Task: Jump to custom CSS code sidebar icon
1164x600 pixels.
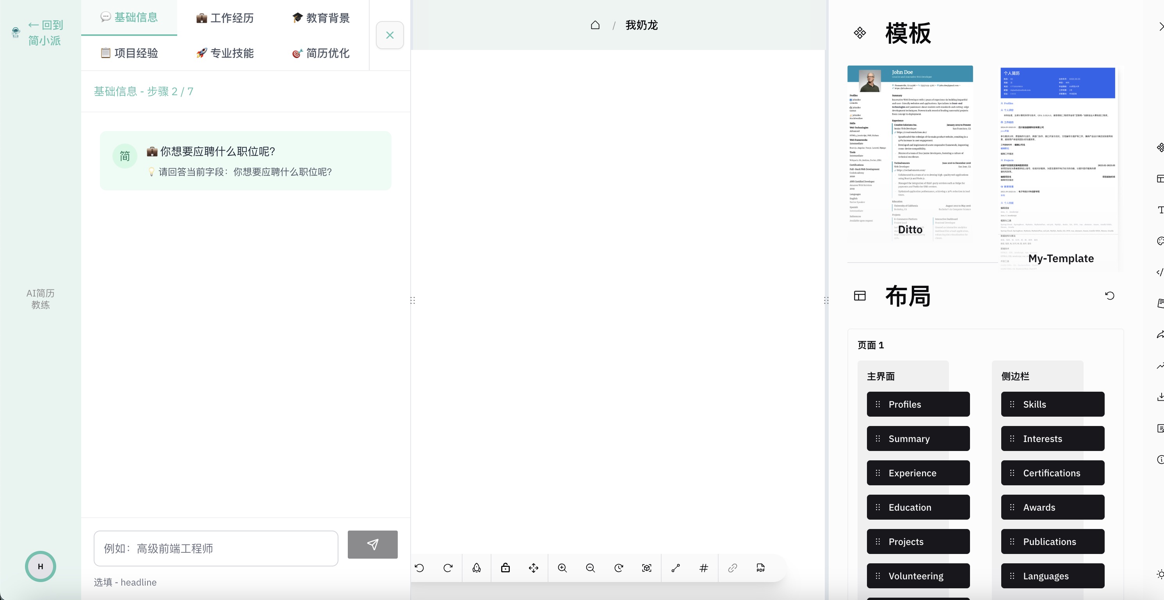Action: [x=1160, y=272]
